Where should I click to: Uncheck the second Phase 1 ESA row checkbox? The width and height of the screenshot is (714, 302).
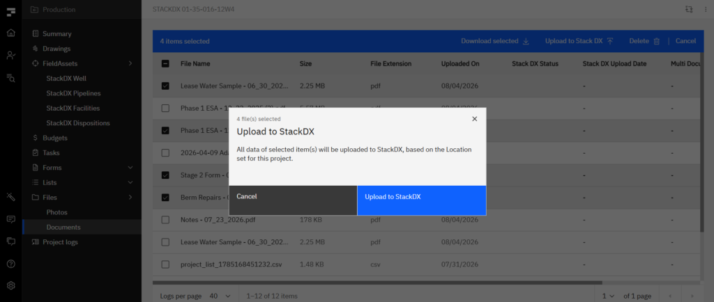[x=165, y=130]
